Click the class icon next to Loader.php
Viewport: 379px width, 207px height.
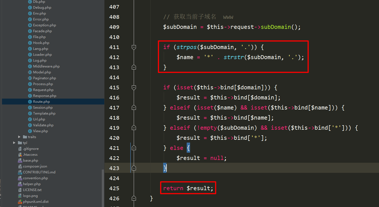point(30,55)
